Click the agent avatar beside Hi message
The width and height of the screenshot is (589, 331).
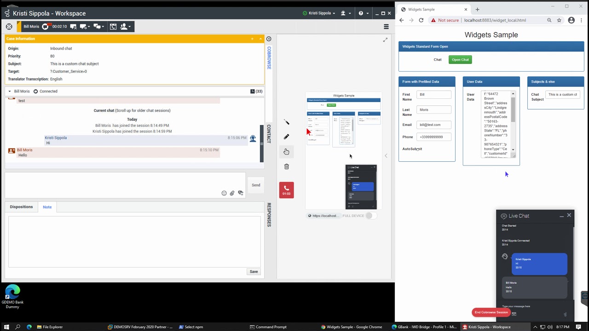pyautogui.click(x=253, y=138)
